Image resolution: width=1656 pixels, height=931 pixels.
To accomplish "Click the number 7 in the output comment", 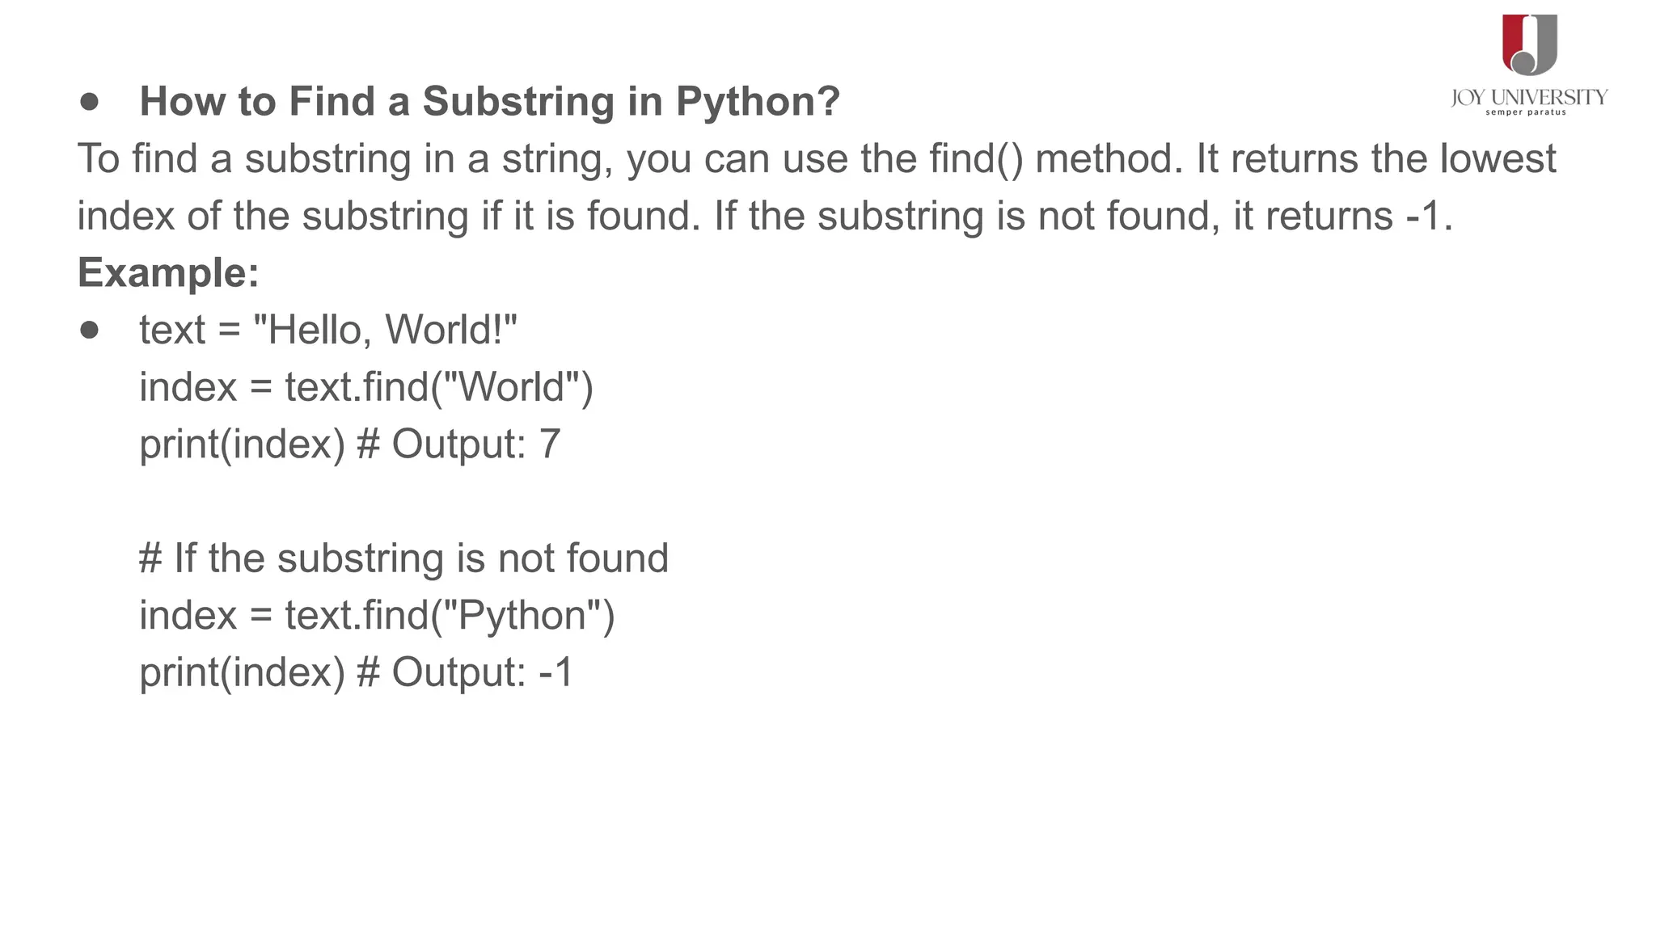I will tap(550, 444).
